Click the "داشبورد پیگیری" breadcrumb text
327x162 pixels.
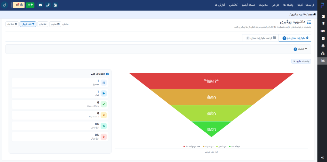(x=299, y=15)
